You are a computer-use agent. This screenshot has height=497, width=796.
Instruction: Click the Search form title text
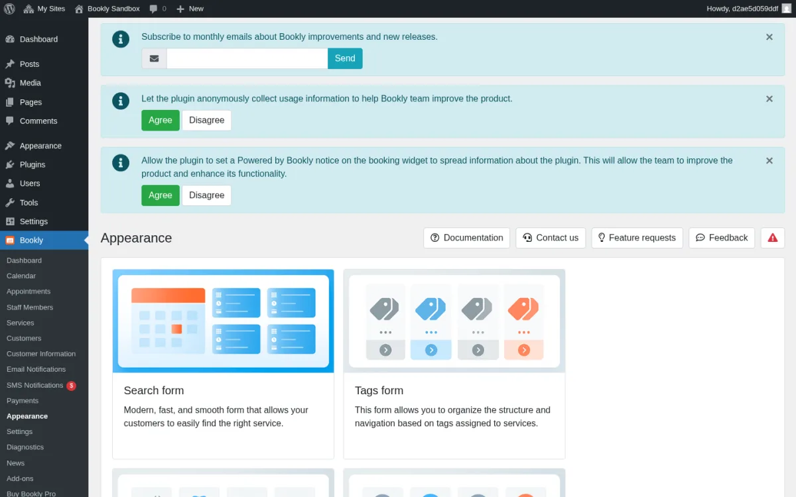click(x=154, y=390)
